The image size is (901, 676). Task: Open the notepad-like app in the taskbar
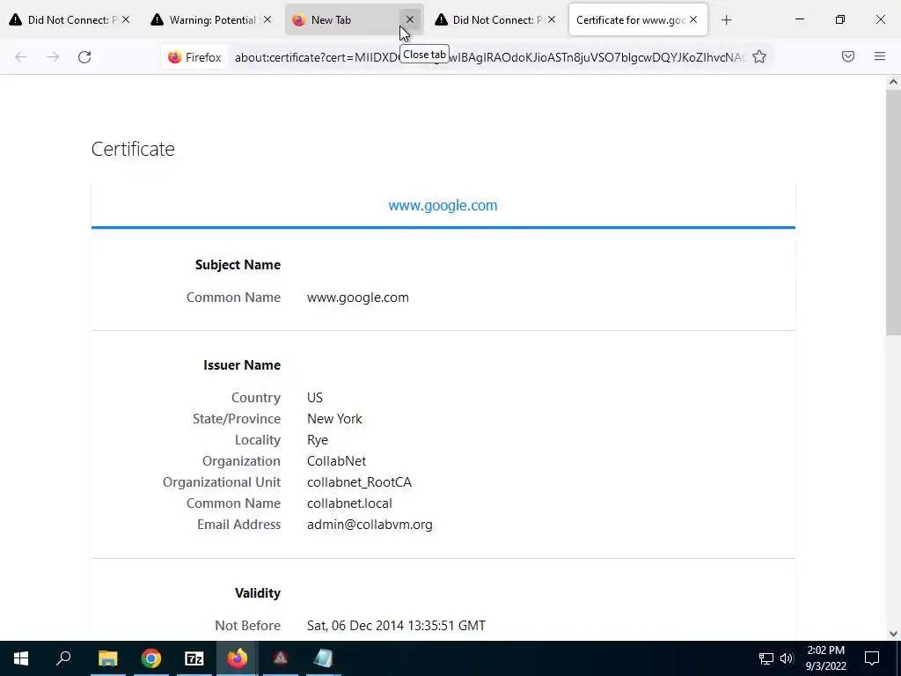pyautogui.click(x=324, y=658)
